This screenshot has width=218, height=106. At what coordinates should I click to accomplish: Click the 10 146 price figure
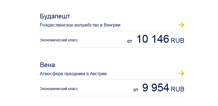pyautogui.click(x=153, y=39)
